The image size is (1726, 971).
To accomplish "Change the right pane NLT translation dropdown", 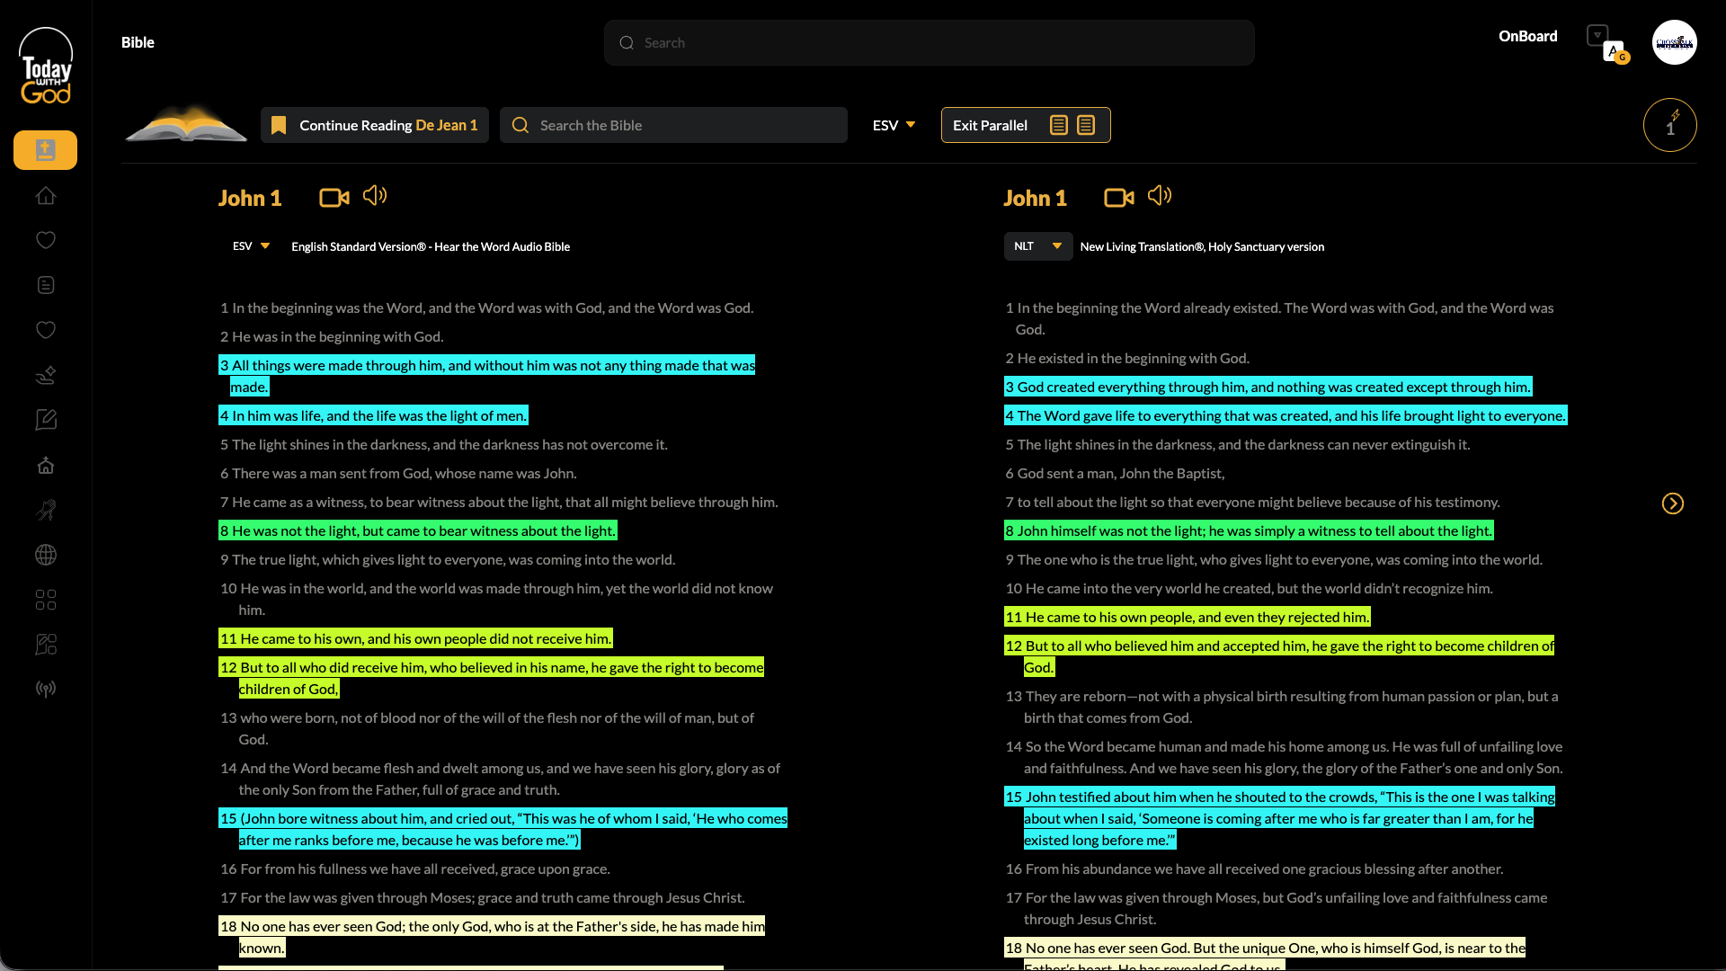I will coord(1038,246).
